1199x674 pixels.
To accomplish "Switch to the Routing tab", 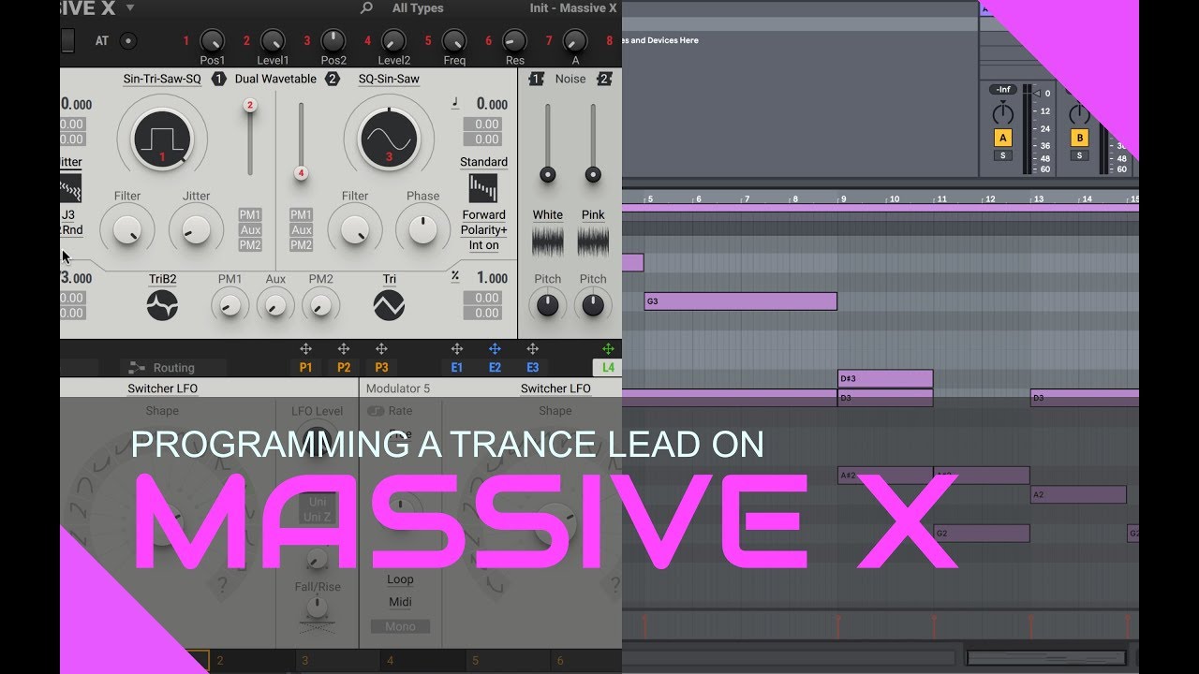I will (x=172, y=368).
